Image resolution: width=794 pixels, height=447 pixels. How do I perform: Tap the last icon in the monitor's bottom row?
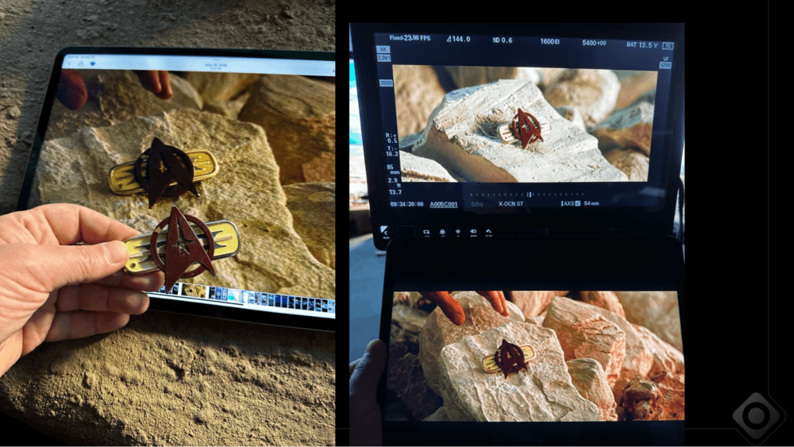tap(488, 233)
